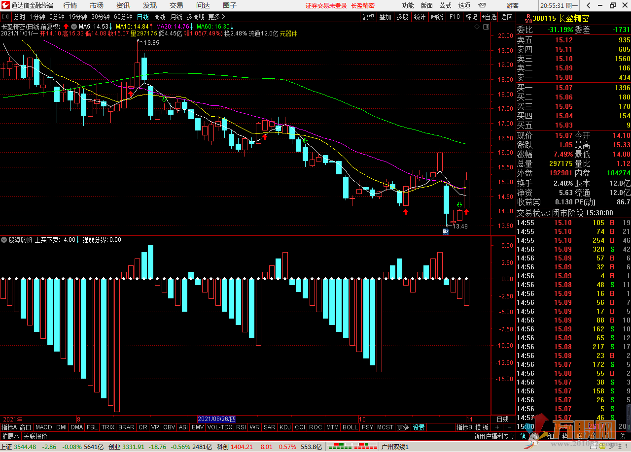
Task: Select the VOL-TDX indicator tab
Action: click(x=220, y=427)
